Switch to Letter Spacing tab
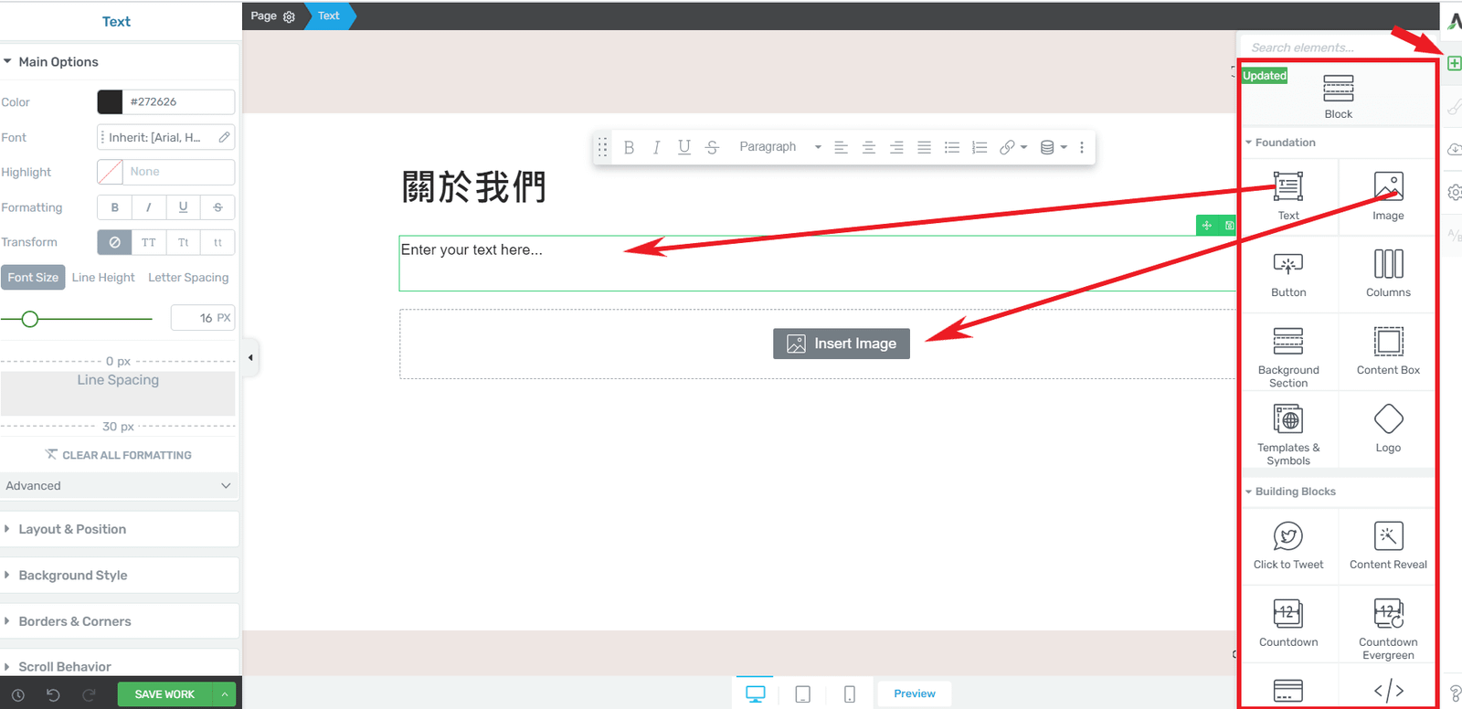The image size is (1462, 709). 188,278
